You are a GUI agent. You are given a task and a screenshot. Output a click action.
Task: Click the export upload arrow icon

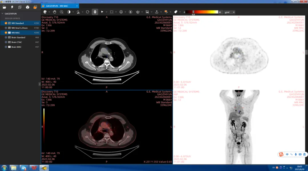click(157, 12)
